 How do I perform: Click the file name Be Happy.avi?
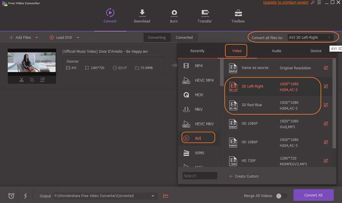[x=105, y=51]
